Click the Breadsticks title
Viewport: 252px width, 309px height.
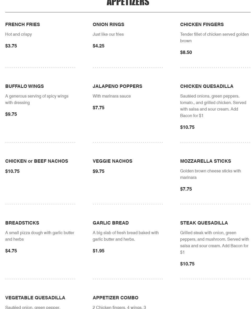[x=22, y=223]
